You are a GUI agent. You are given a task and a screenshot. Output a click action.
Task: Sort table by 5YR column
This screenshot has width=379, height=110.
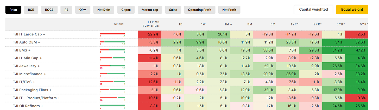364,24
